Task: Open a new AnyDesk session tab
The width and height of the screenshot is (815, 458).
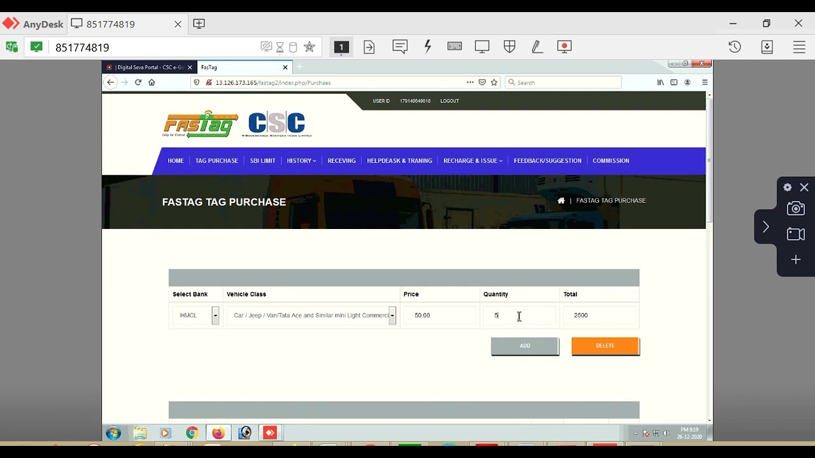Action: tap(199, 24)
